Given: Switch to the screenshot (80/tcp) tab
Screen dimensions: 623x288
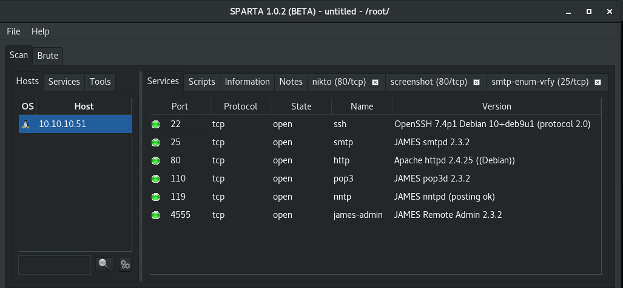Looking at the screenshot, I should coord(429,82).
